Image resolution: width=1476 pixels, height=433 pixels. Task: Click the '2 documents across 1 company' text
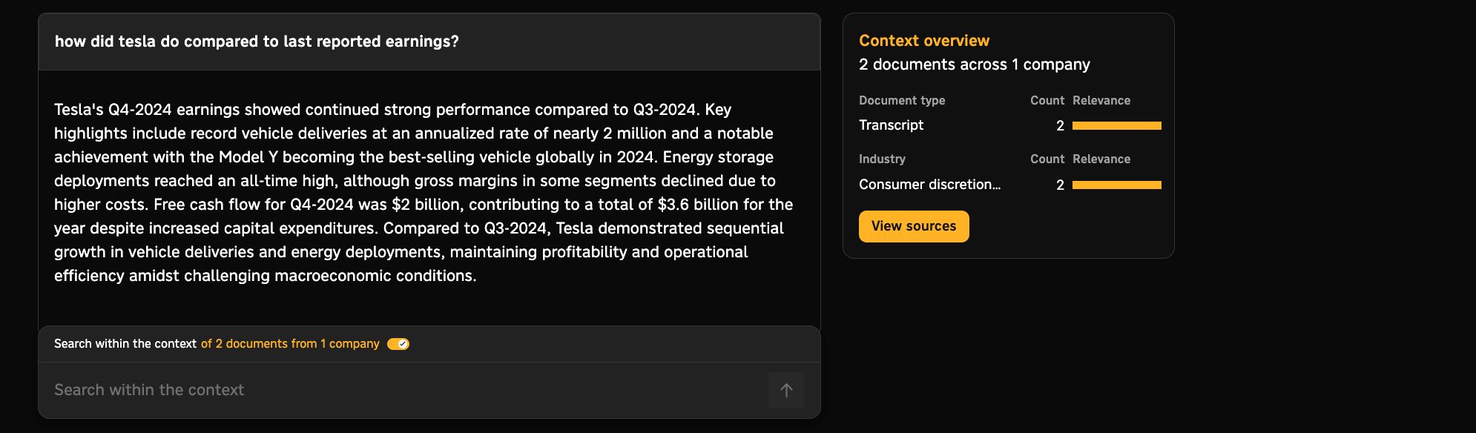pos(975,65)
